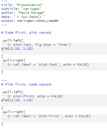Image resolution: width=107 pixels, height=129 pixels.
Task: Click the date Sys.Date() expression
Action: [29, 17]
